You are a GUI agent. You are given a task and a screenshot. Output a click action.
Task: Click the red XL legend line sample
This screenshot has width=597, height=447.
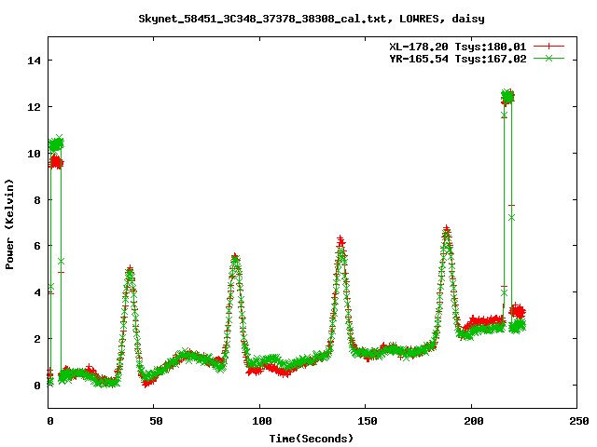click(548, 47)
